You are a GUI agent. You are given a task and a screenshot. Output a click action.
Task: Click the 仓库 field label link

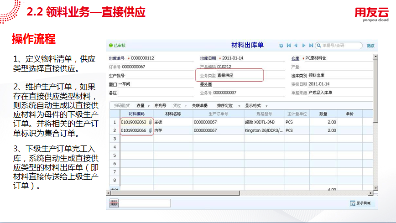(295, 58)
